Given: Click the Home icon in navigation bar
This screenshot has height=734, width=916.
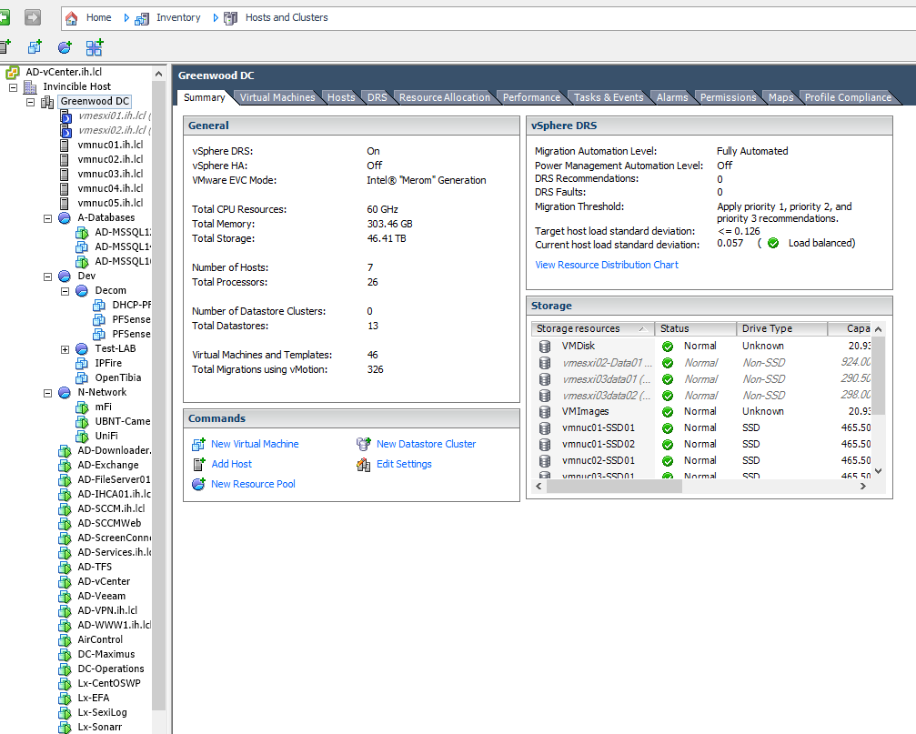Looking at the screenshot, I should point(70,16).
